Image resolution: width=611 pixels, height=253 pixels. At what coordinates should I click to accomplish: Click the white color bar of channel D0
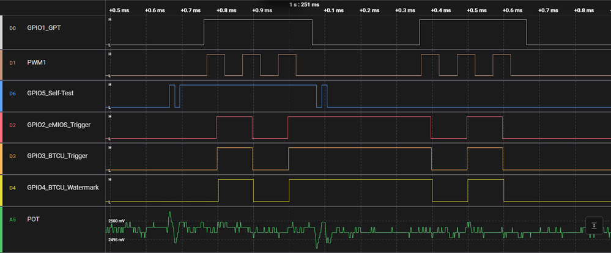pos(1,32)
